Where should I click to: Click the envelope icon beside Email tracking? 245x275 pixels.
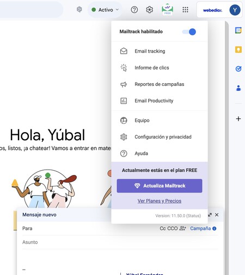(124, 51)
